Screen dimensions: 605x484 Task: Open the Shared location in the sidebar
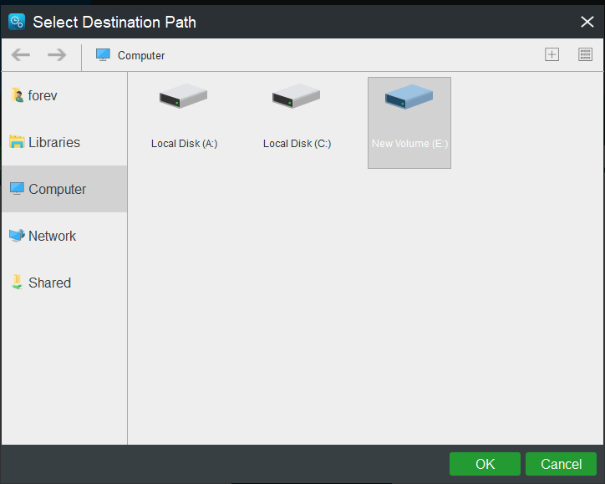tap(49, 283)
